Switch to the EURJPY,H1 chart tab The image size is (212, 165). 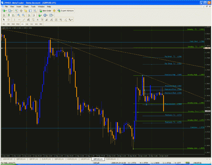click(46, 159)
